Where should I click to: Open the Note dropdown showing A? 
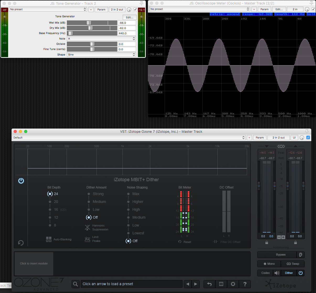[101, 38]
